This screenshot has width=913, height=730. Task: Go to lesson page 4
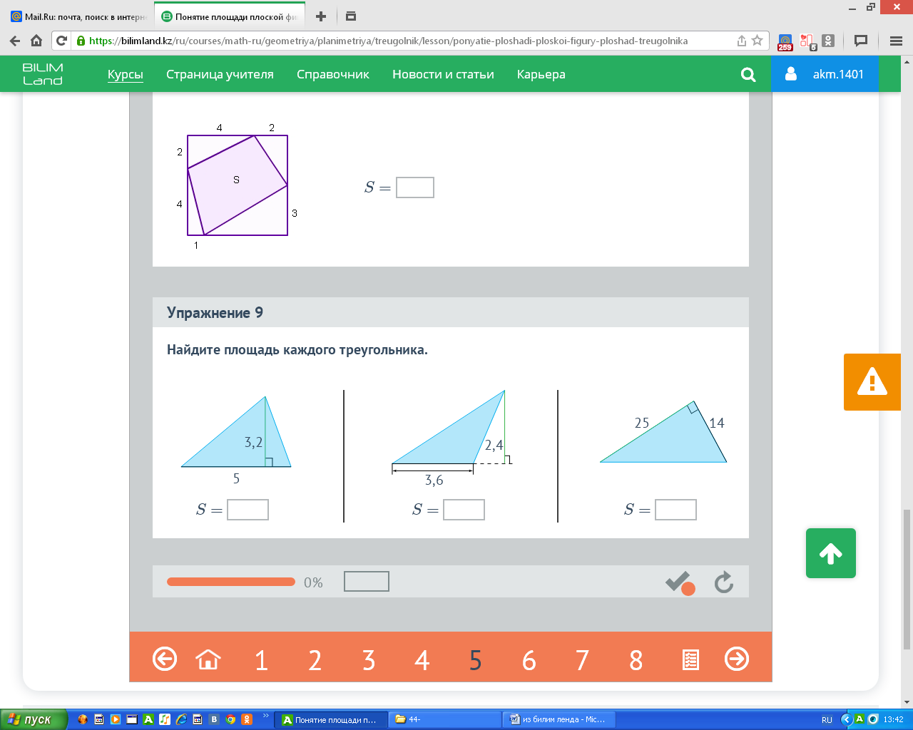[422, 660]
